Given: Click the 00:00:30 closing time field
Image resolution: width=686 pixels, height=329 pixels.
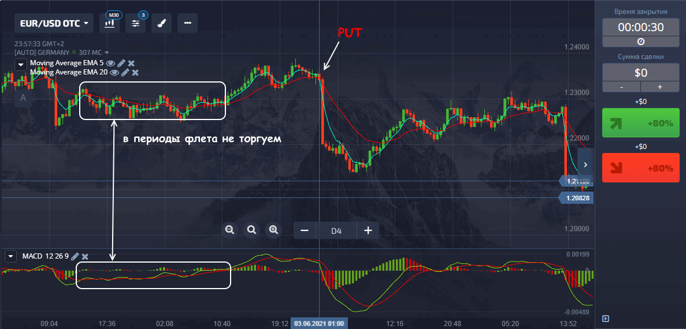Looking at the screenshot, I should coord(640,27).
